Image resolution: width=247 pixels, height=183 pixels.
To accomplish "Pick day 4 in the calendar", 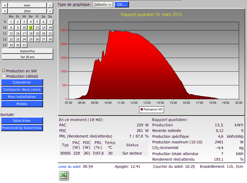I will click(31, 22).
